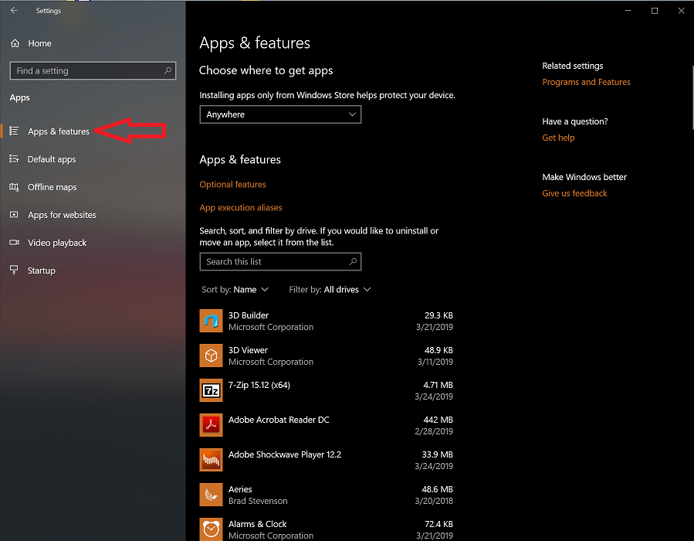Maximize the Settings window
This screenshot has height=541, width=694.
tap(654, 11)
